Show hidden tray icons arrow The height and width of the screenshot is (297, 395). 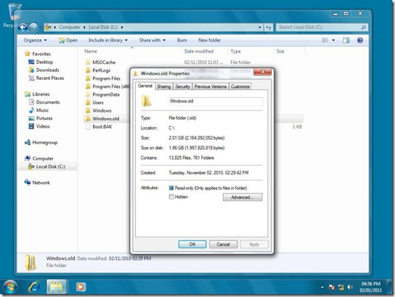point(322,287)
